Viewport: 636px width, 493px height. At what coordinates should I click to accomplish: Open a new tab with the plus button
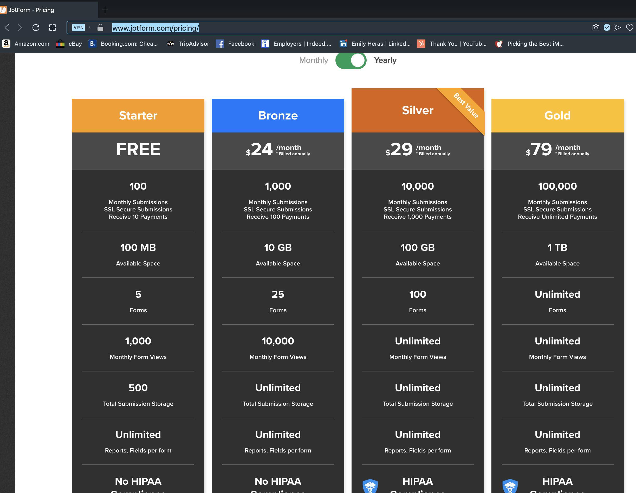105,10
